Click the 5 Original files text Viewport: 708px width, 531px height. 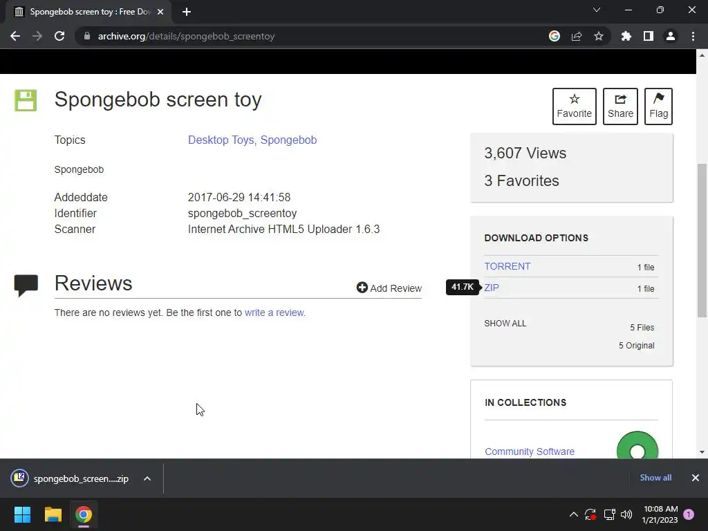pyautogui.click(x=636, y=346)
